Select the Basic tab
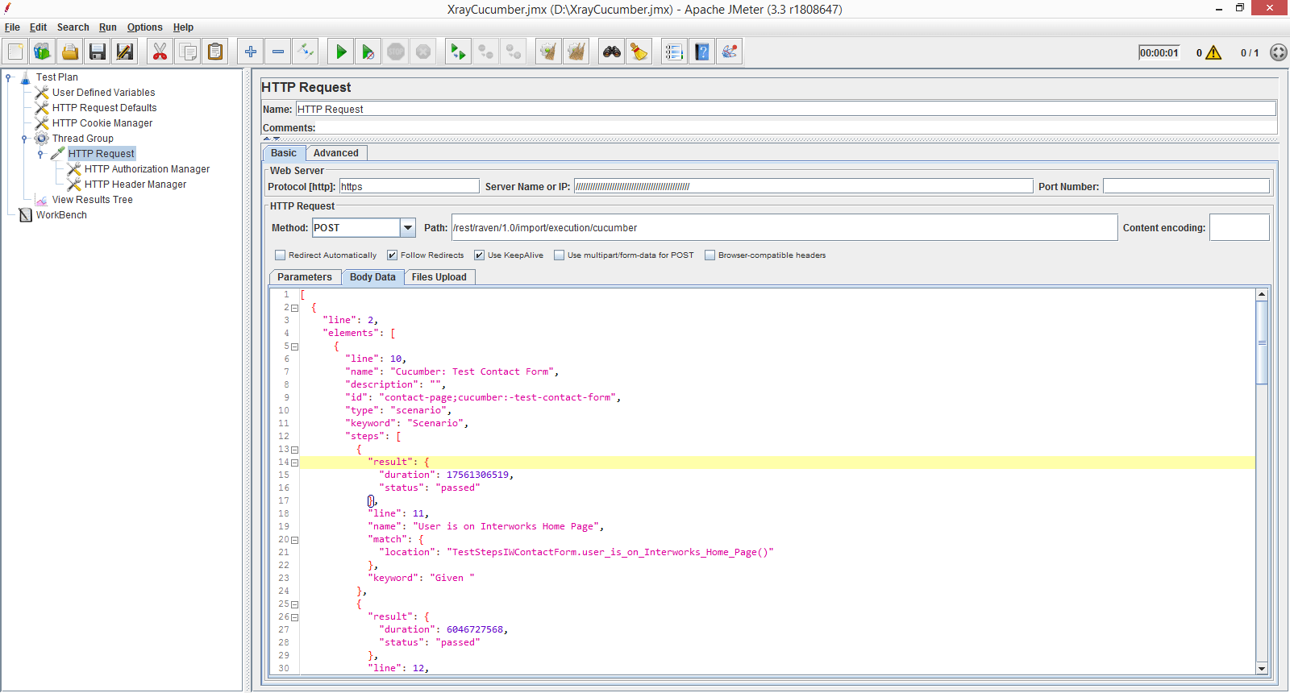Image resolution: width=1290 pixels, height=693 pixels. [x=284, y=153]
